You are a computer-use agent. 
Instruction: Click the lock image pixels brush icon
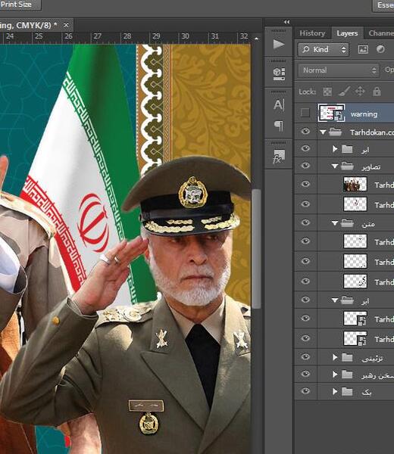(344, 92)
